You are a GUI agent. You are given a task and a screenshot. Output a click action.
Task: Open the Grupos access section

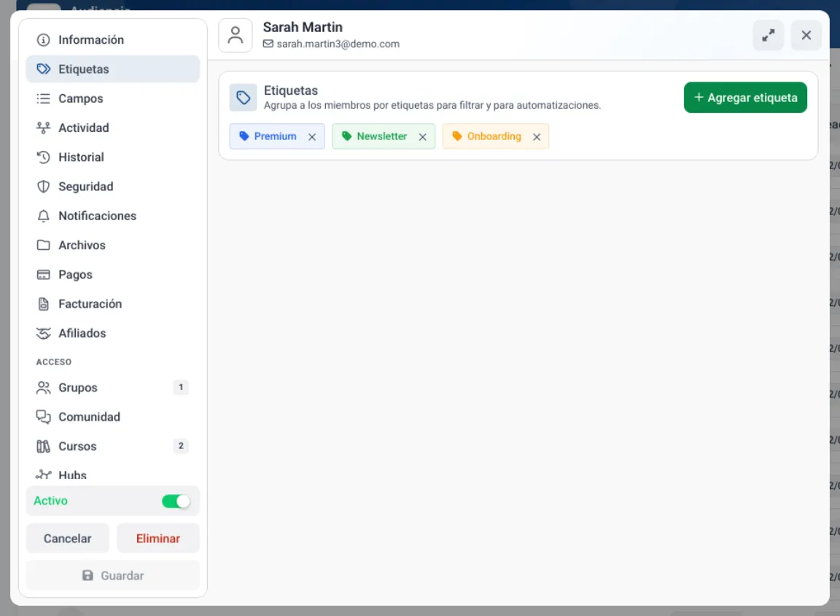point(112,387)
